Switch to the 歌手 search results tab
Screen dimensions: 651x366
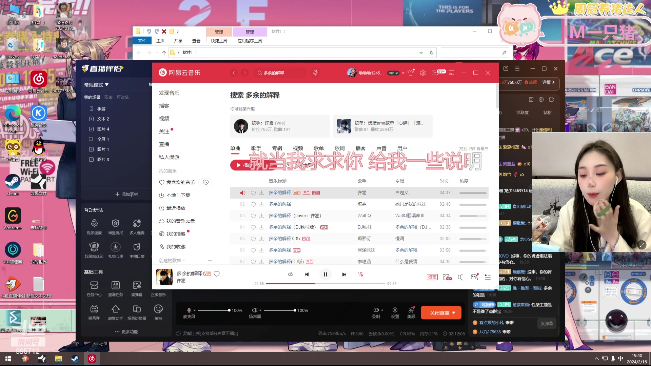coord(256,148)
